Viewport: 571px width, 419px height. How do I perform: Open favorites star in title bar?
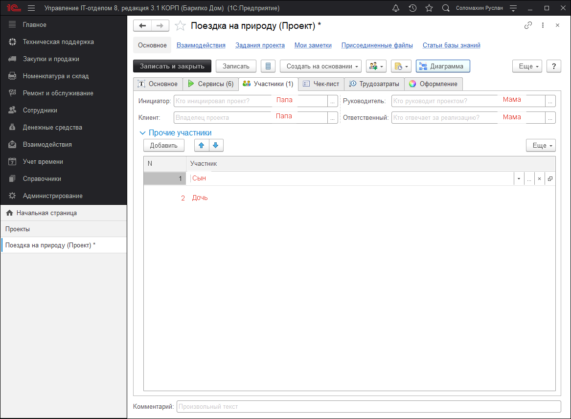coord(429,8)
